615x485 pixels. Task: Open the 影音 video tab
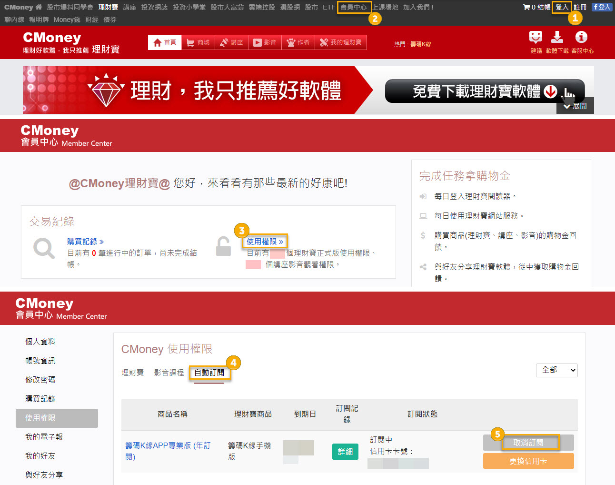(265, 42)
